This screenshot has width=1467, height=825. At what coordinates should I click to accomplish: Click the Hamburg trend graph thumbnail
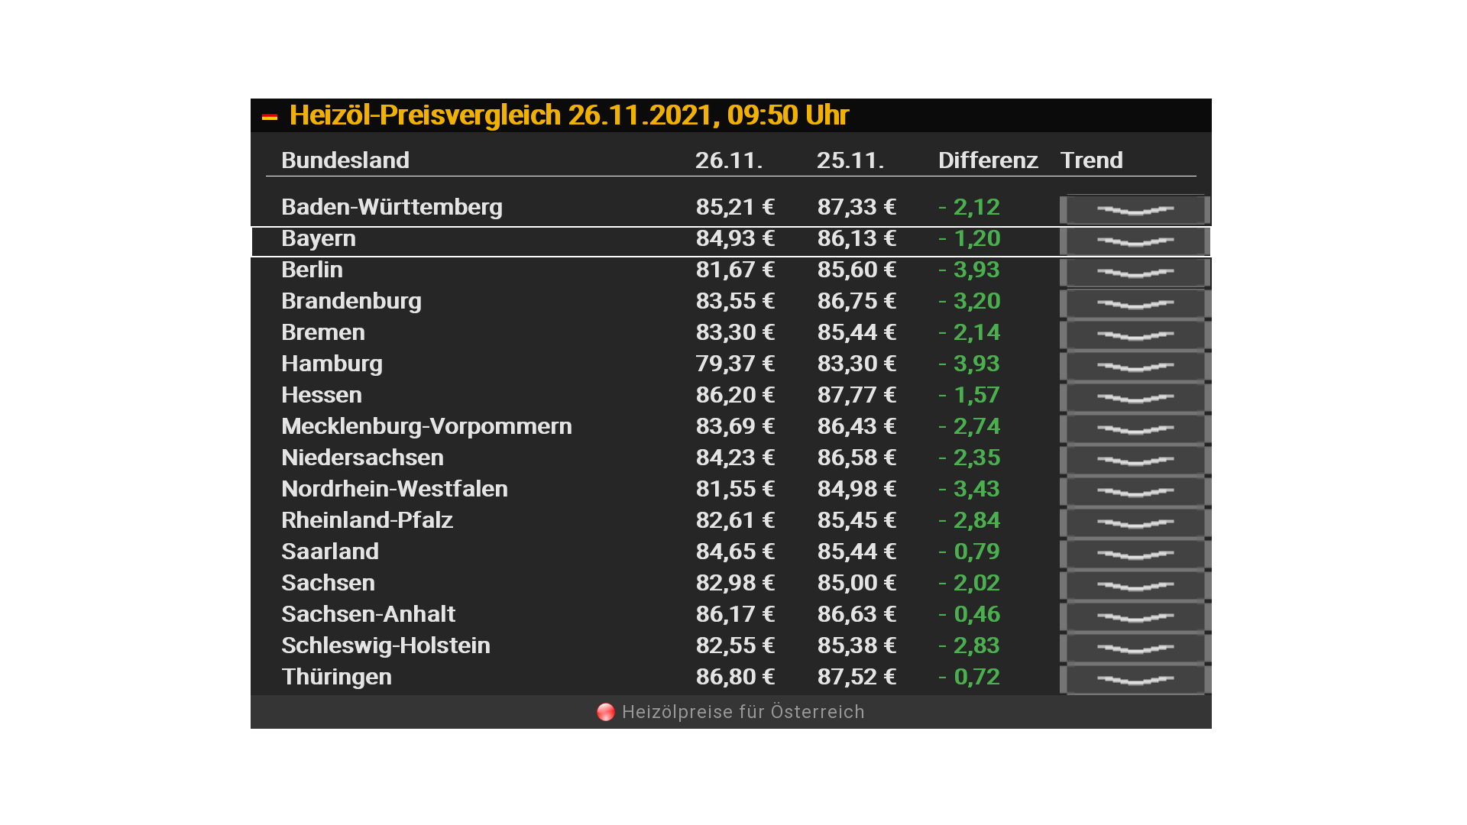pyautogui.click(x=1135, y=367)
